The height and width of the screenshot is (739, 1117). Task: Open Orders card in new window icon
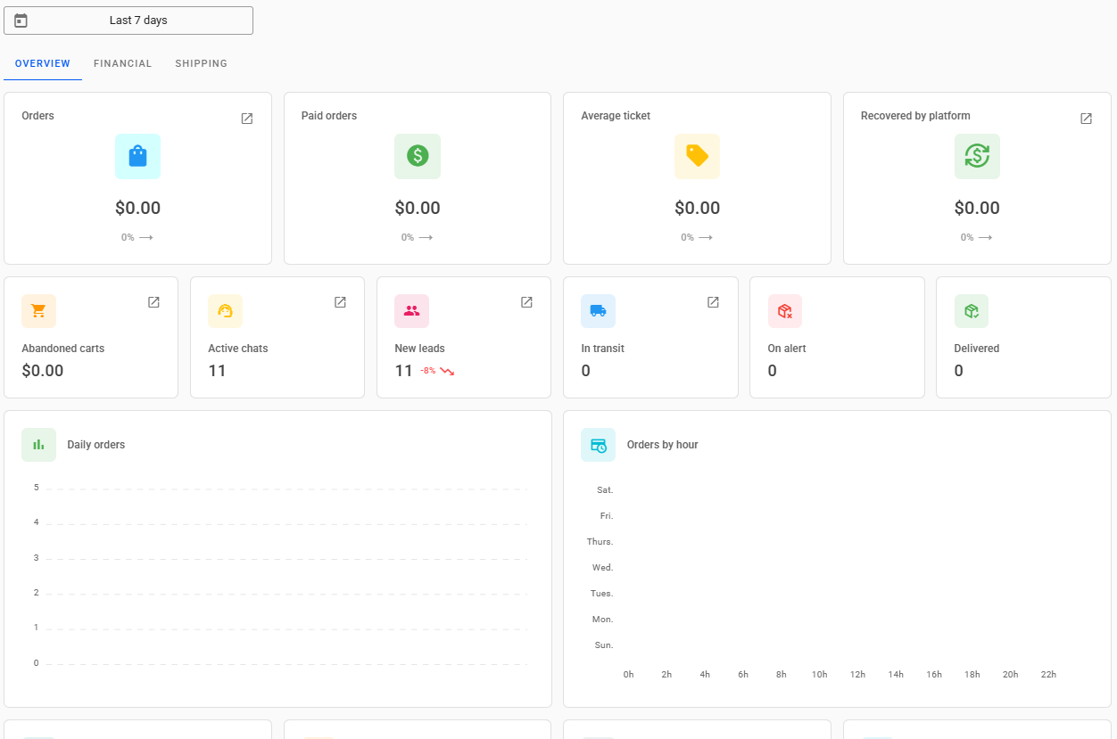[247, 119]
